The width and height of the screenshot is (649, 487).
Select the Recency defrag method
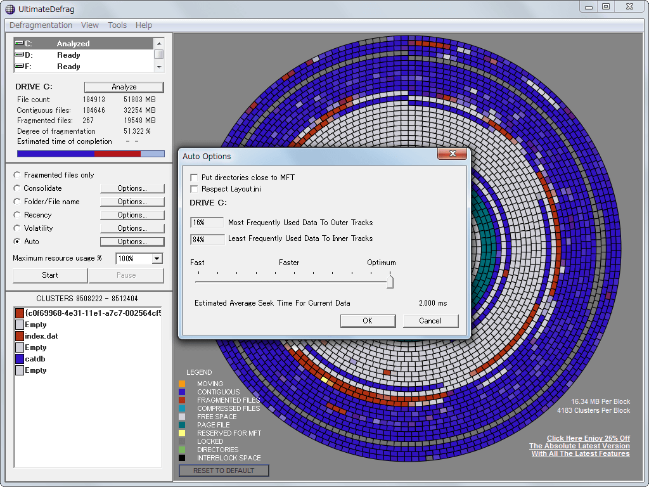pos(17,215)
